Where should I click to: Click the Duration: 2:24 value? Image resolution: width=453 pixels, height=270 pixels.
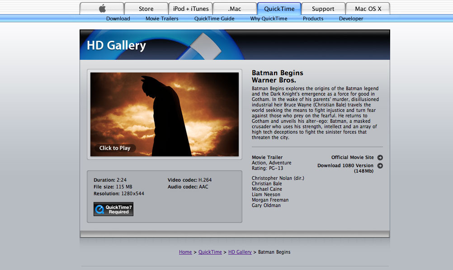pyautogui.click(x=110, y=180)
